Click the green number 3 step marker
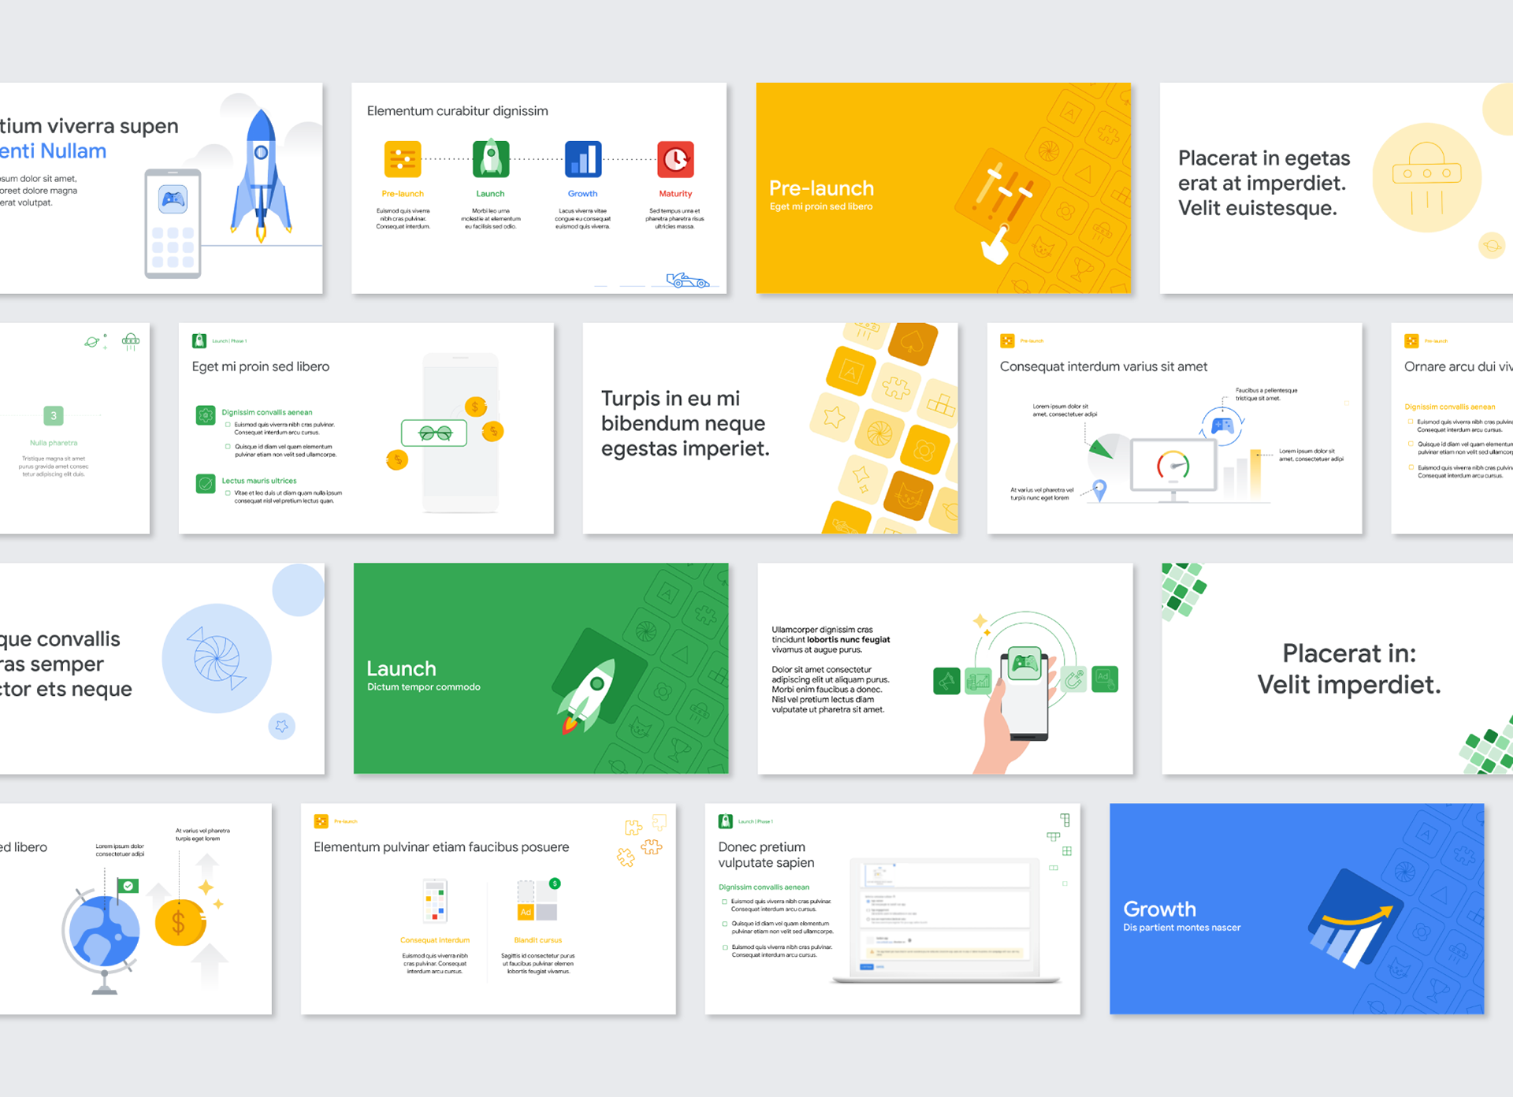 [x=54, y=415]
